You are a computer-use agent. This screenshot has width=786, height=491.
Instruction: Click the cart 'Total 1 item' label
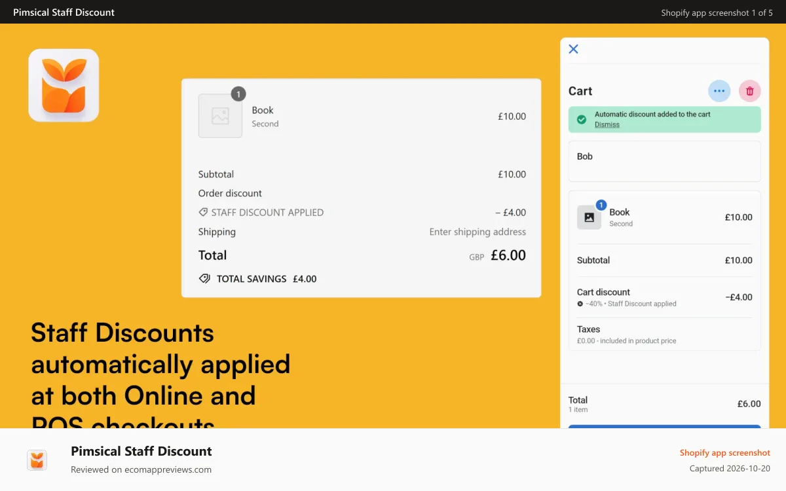coord(578,404)
